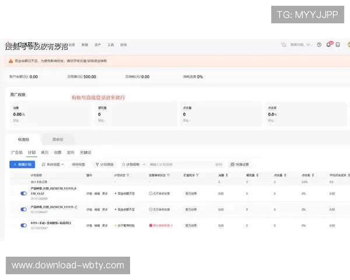This screenshot has width=350, height=280.
Task: Click filter funnel on 创意审核状态 column
Action: click(168, 175)
